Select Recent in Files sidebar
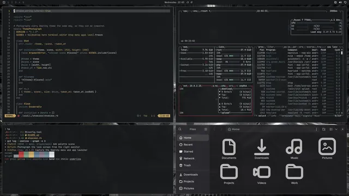The width and height of the screenshot is (349, 196). pos(192,145)
